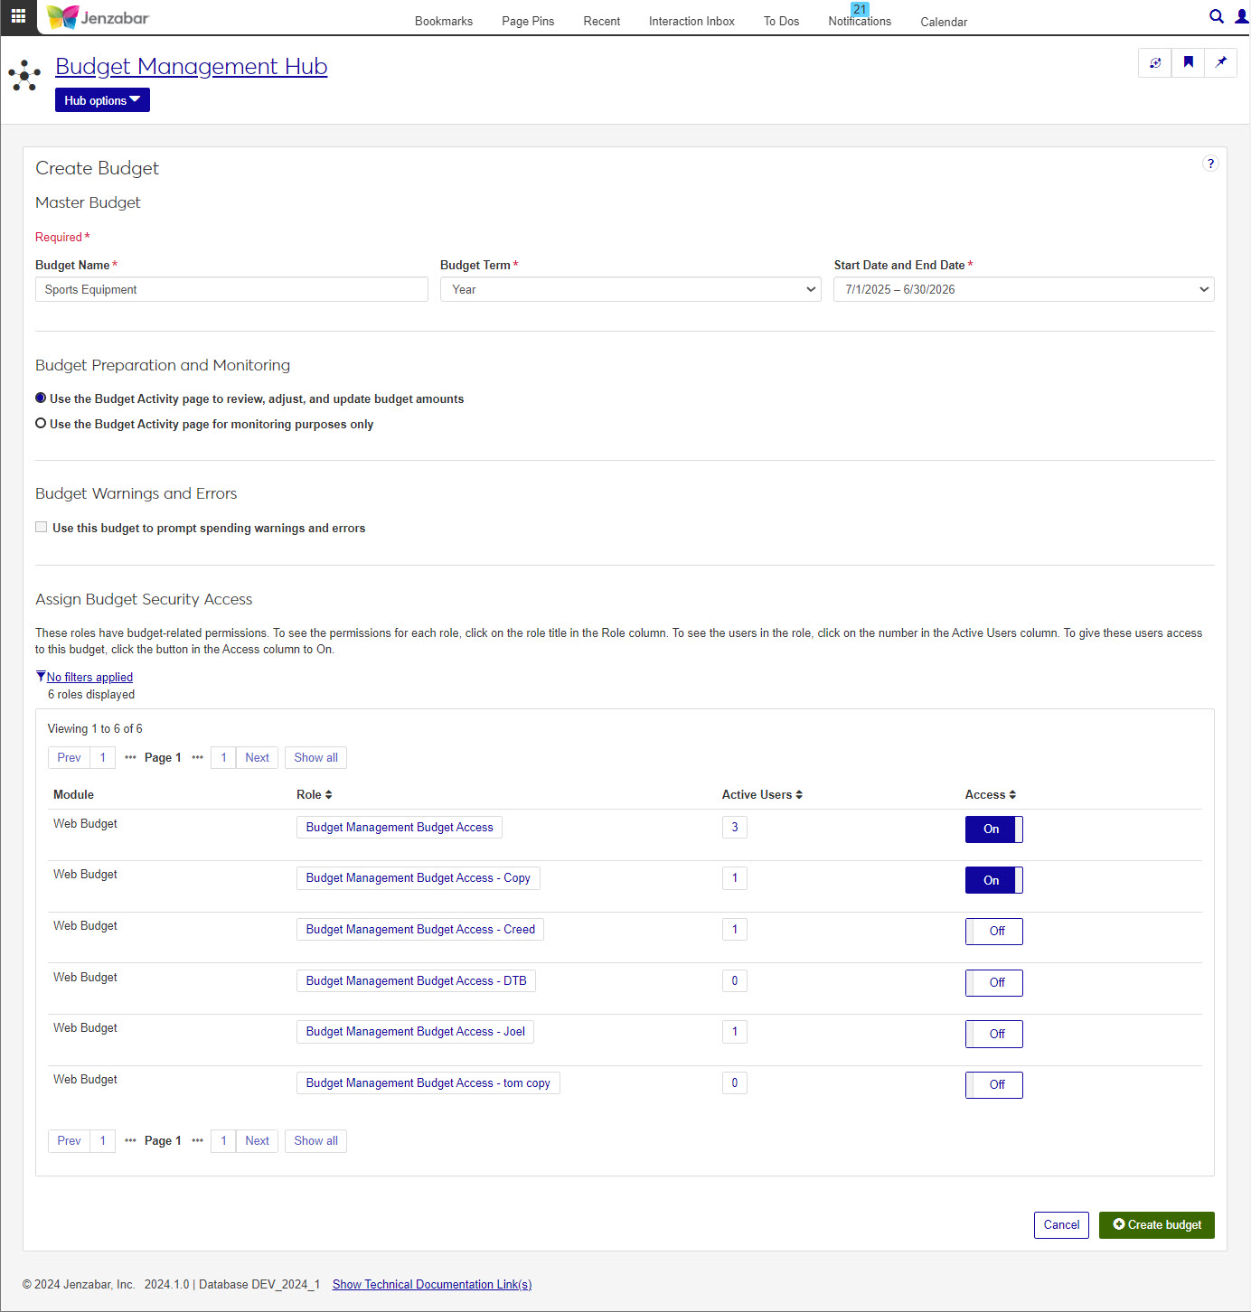Image resolution: width=1251 pixels, height=1312 pixels.
Task: Select monitoring purposes only radio option
Action: (x=41, y=423)
